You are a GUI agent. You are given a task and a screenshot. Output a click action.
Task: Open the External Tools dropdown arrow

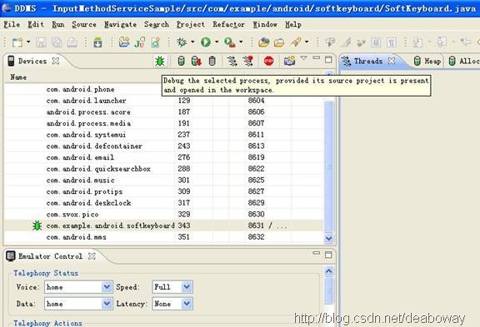click(241, 42)
